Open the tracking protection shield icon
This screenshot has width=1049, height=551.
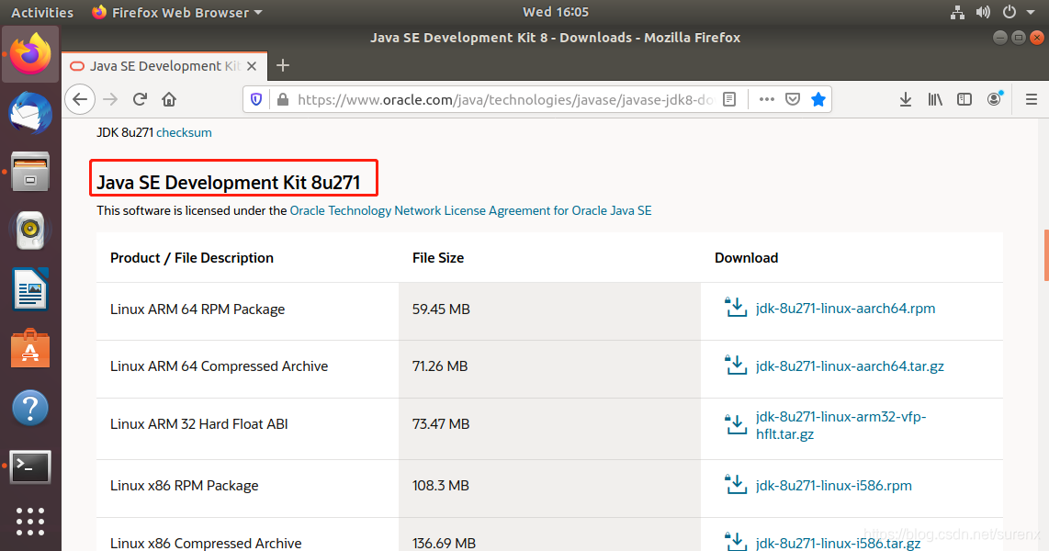tap(256, 99)
